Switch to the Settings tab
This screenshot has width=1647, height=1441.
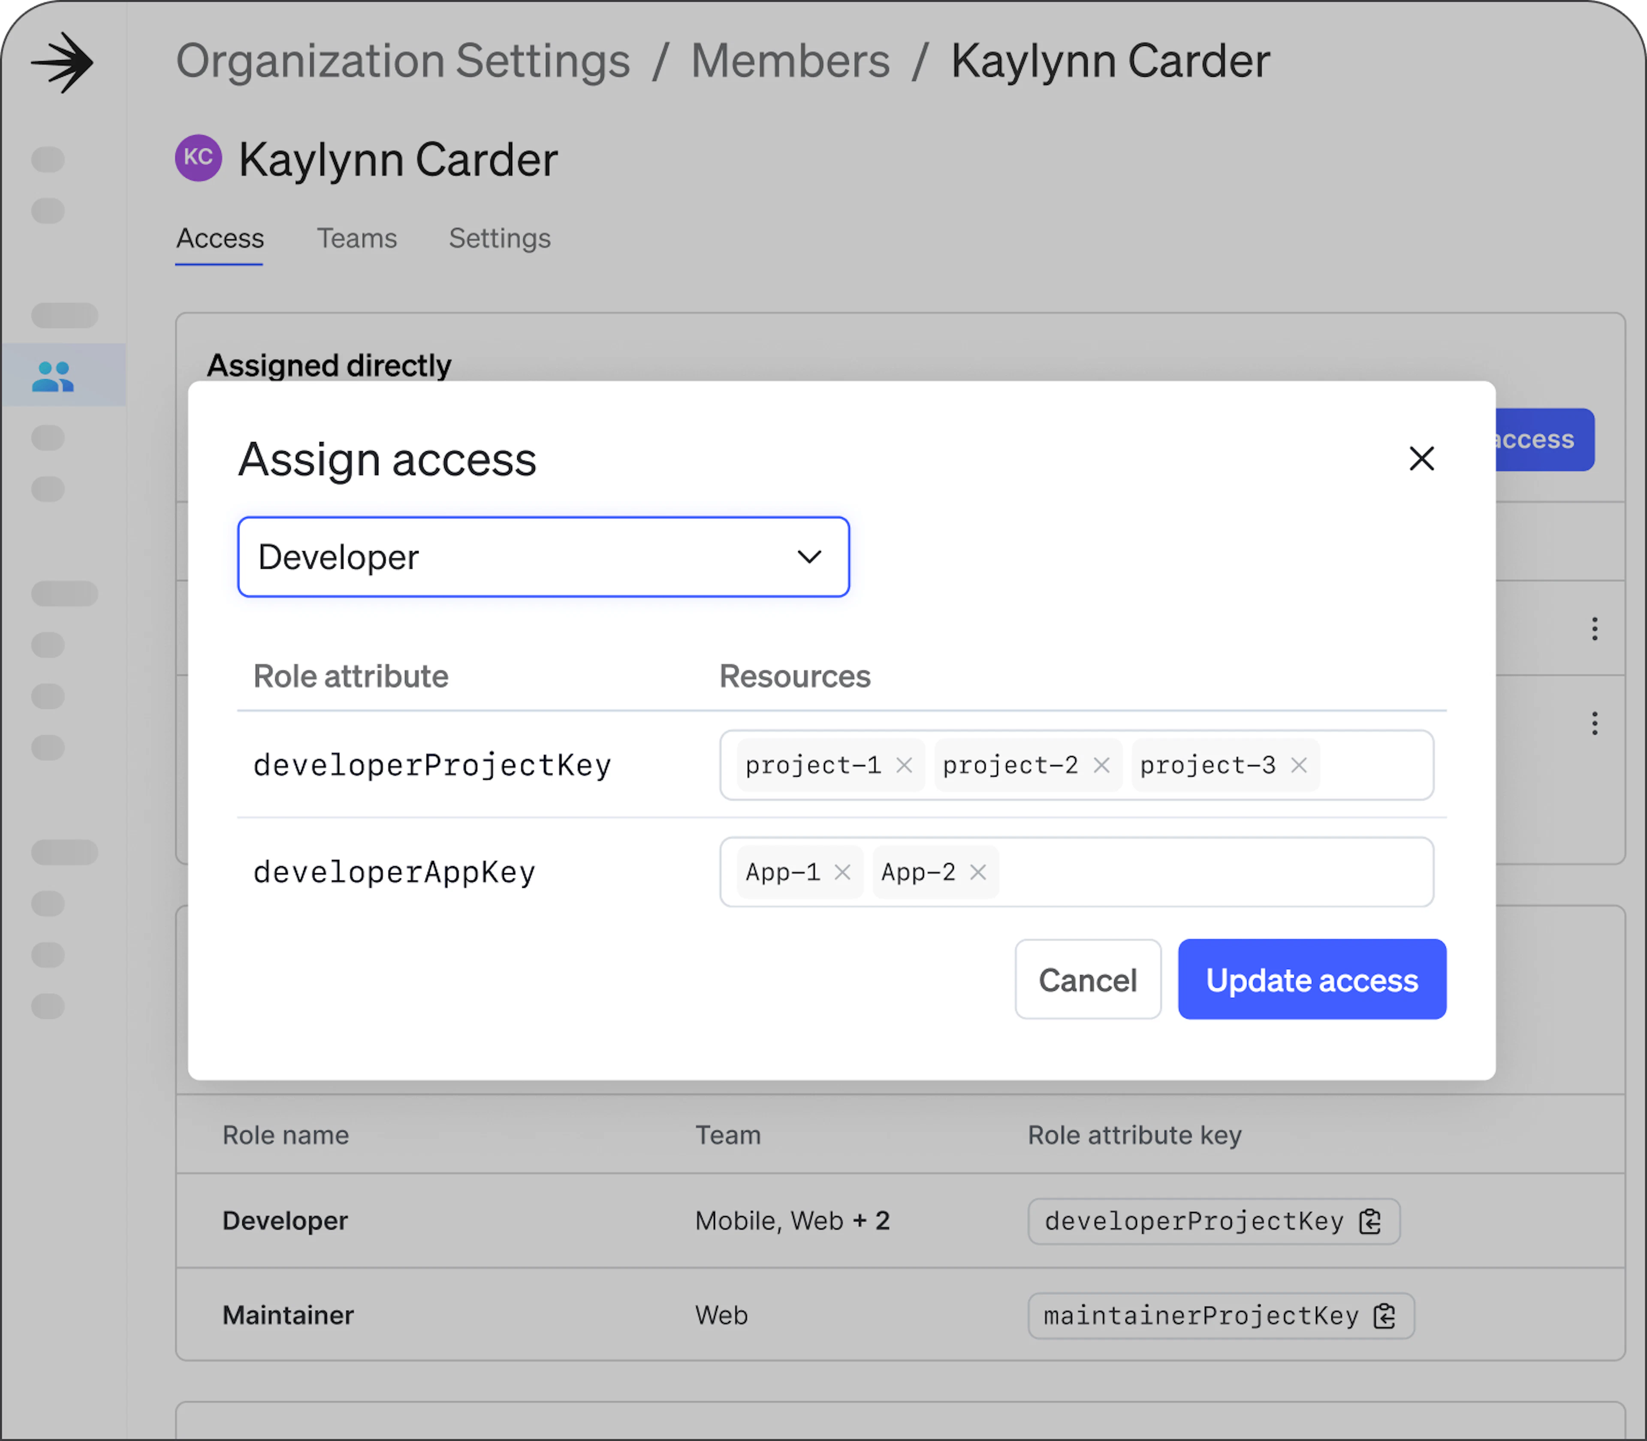[x=499, y=238]
